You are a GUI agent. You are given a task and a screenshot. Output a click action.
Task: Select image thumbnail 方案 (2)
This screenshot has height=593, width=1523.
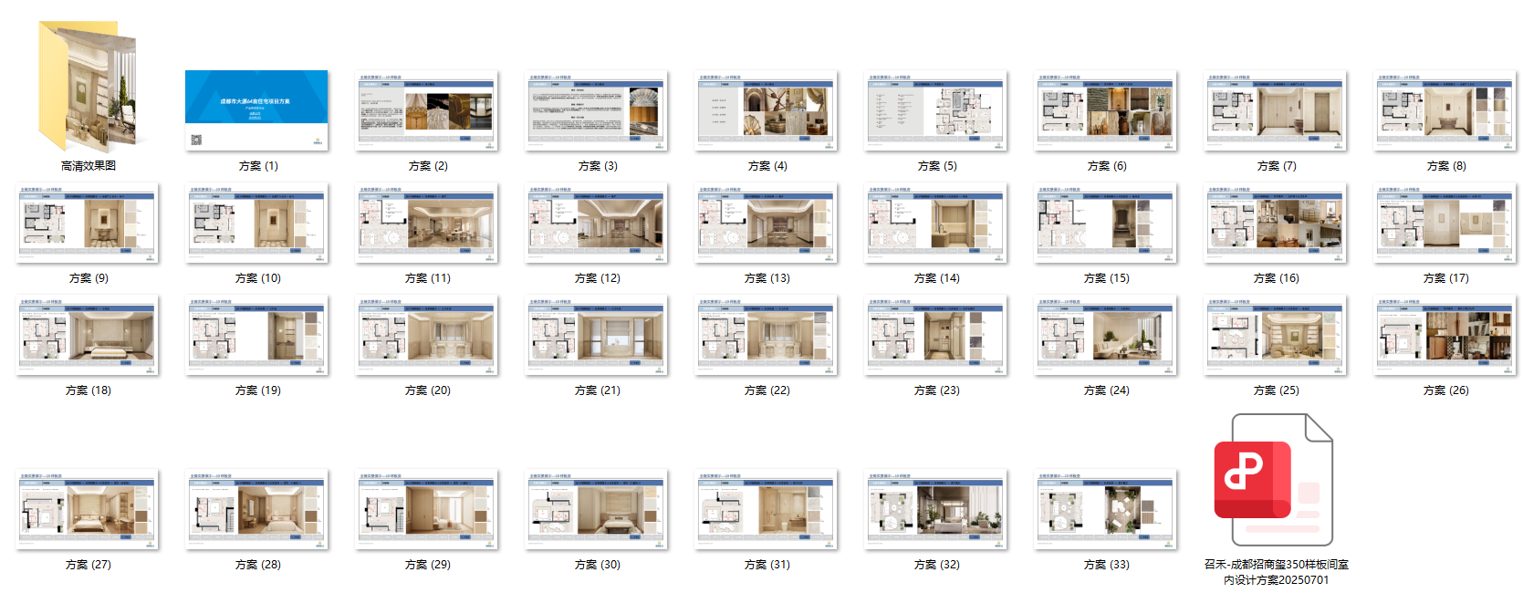click(x=427, y=110)
